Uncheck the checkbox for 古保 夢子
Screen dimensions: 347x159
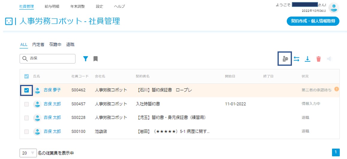27,90
